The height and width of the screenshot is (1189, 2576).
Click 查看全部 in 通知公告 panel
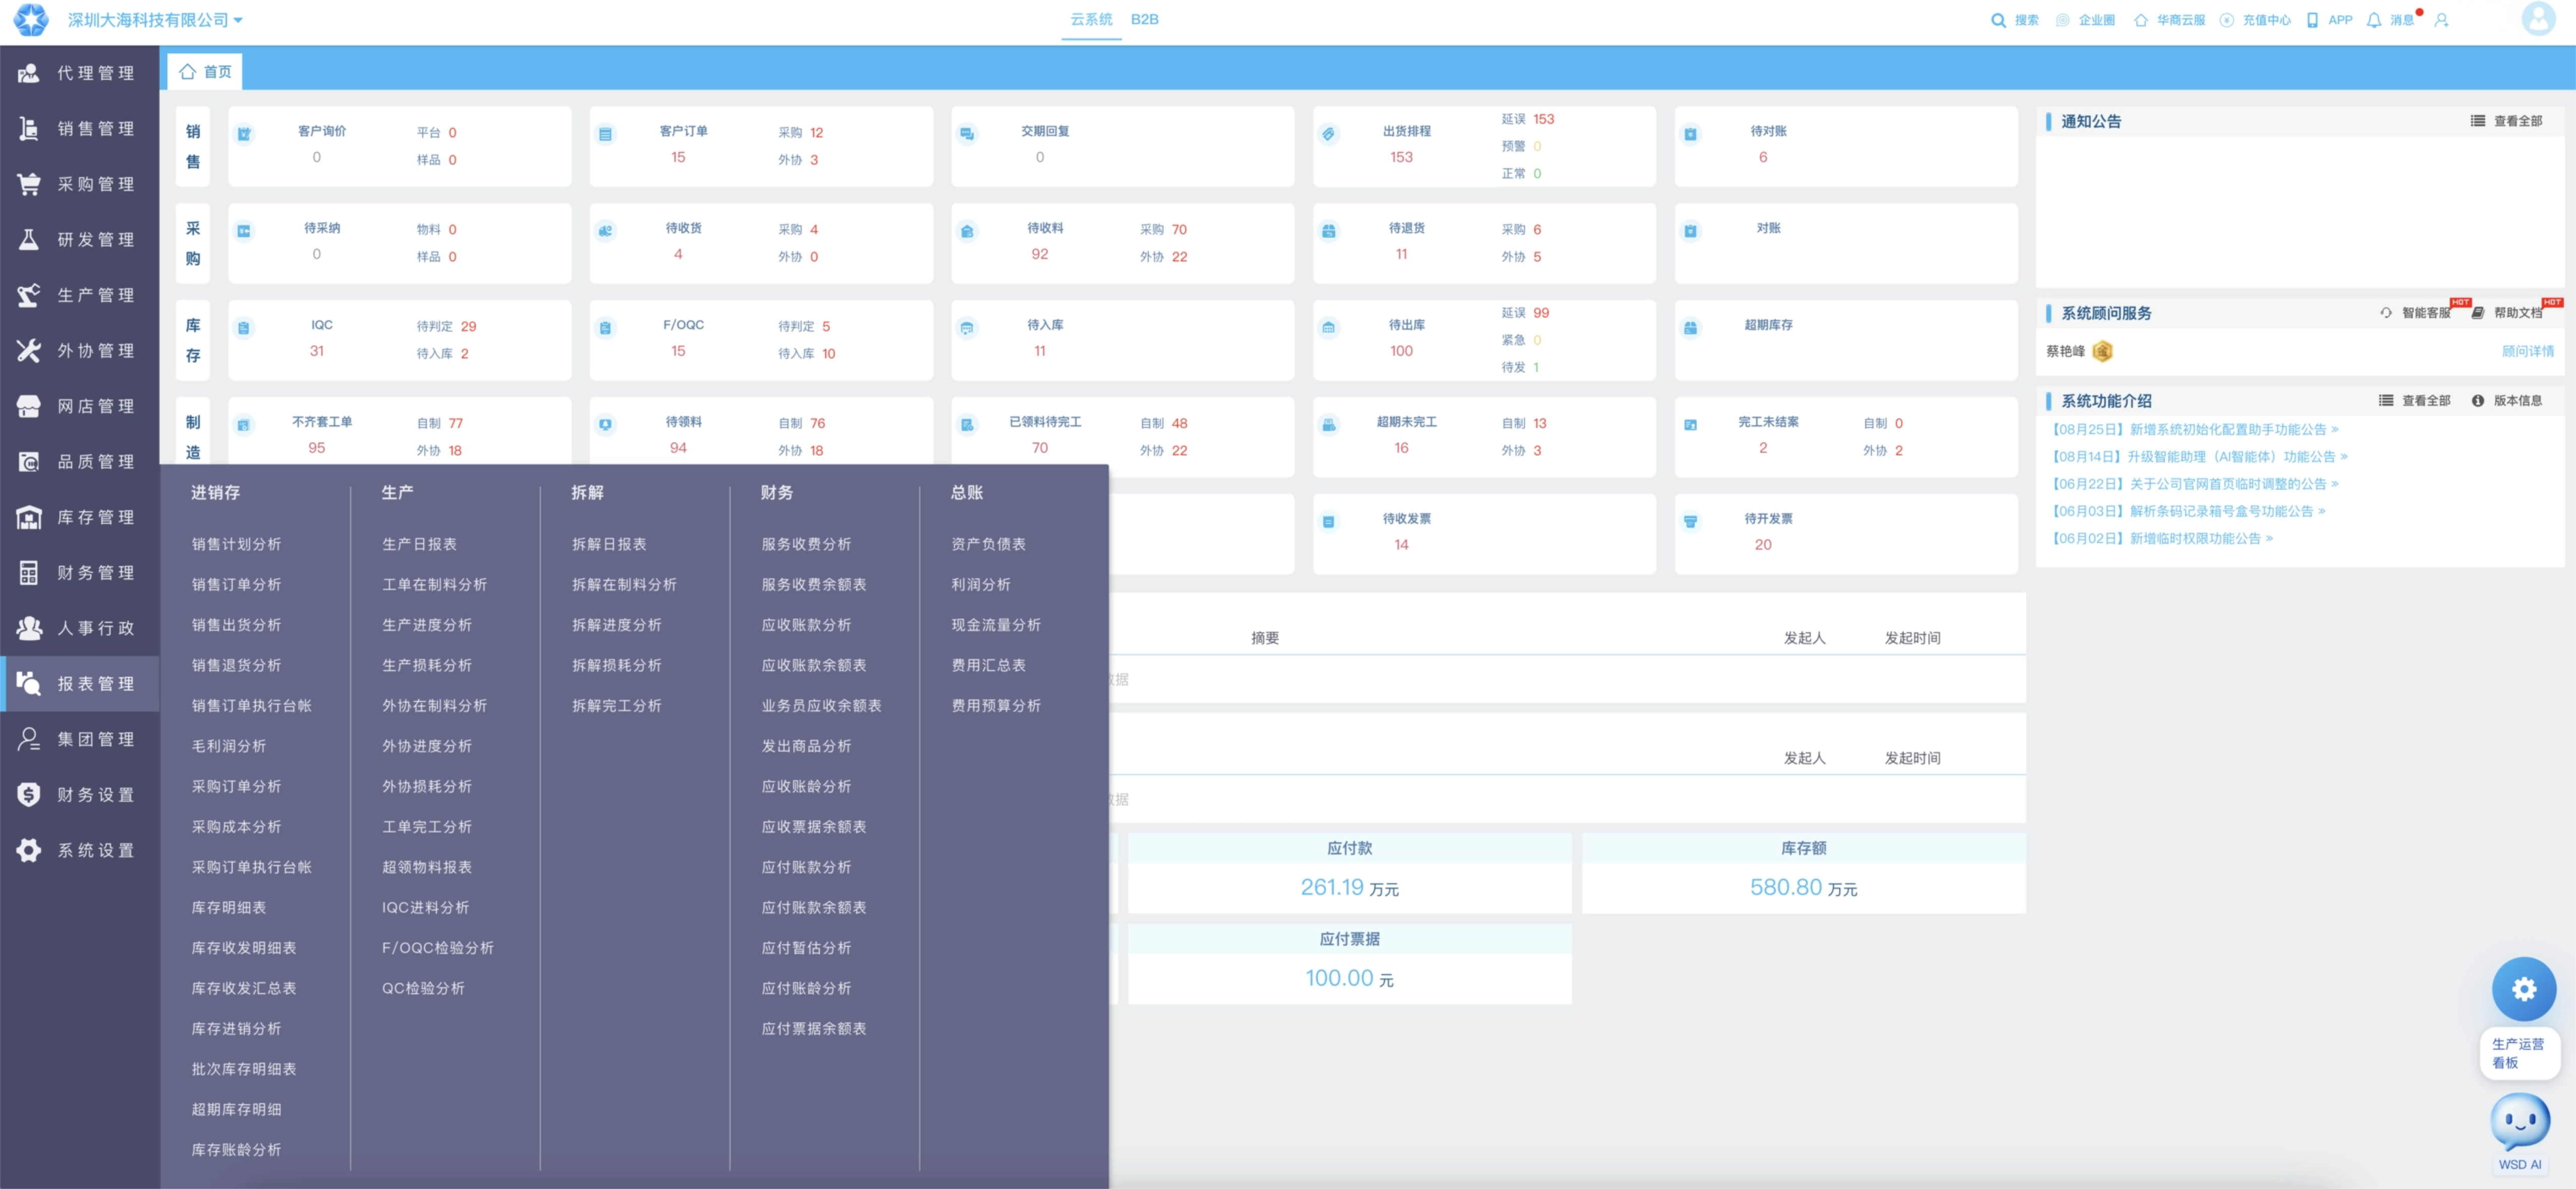click(2506, 121)
